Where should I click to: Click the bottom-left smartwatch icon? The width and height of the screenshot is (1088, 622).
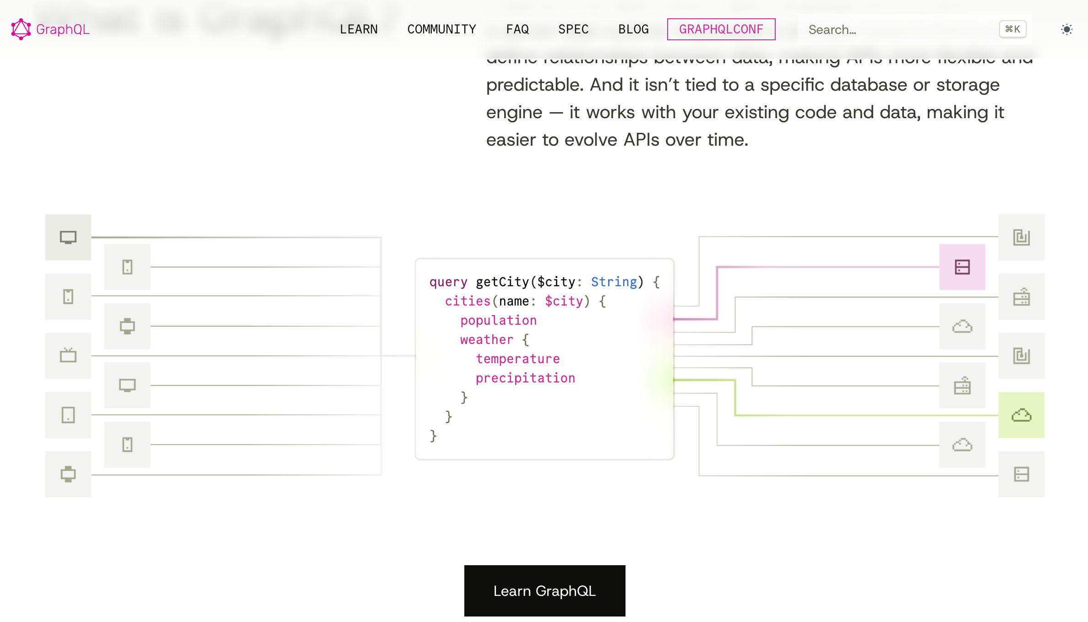68,474
